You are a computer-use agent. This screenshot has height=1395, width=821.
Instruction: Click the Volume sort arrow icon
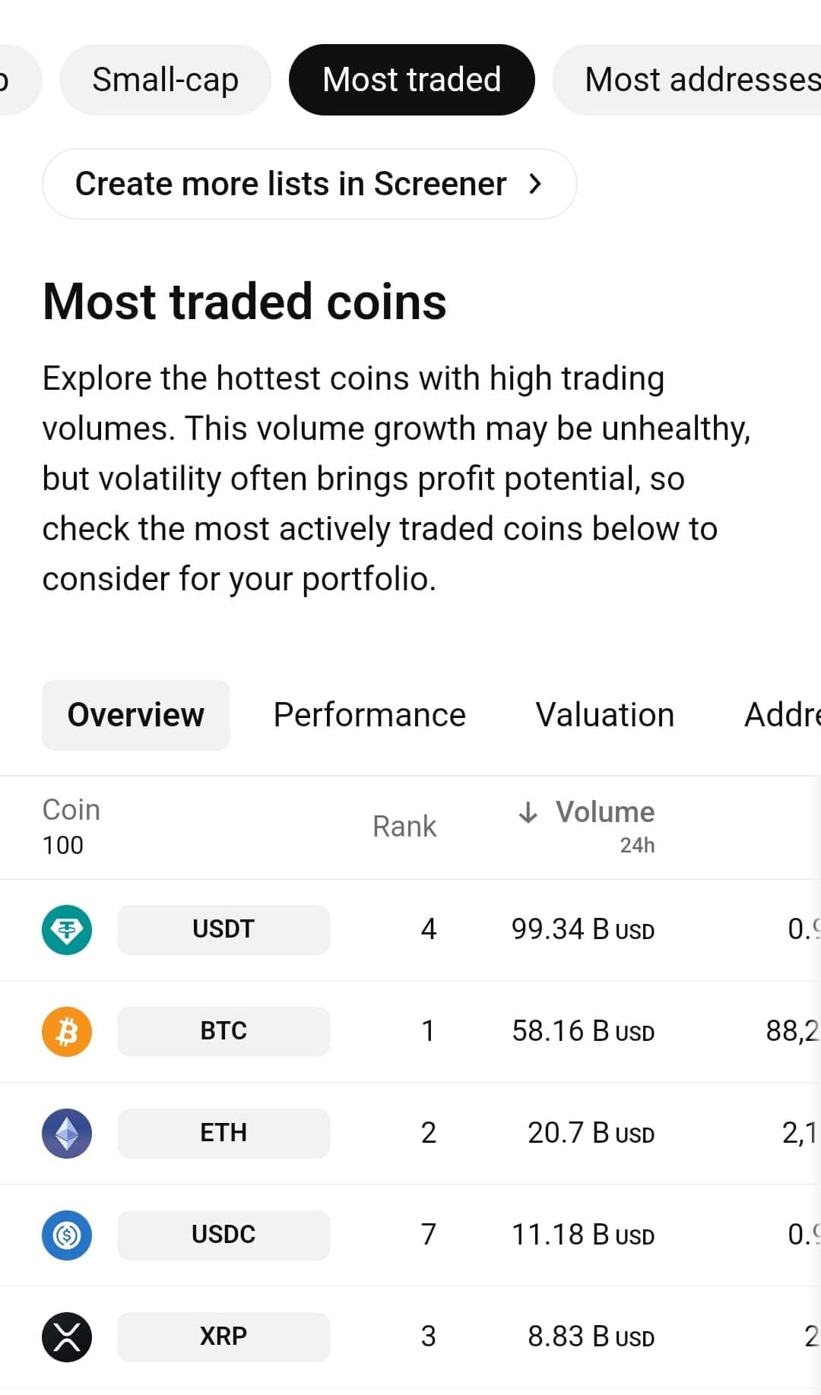point(528,812)
